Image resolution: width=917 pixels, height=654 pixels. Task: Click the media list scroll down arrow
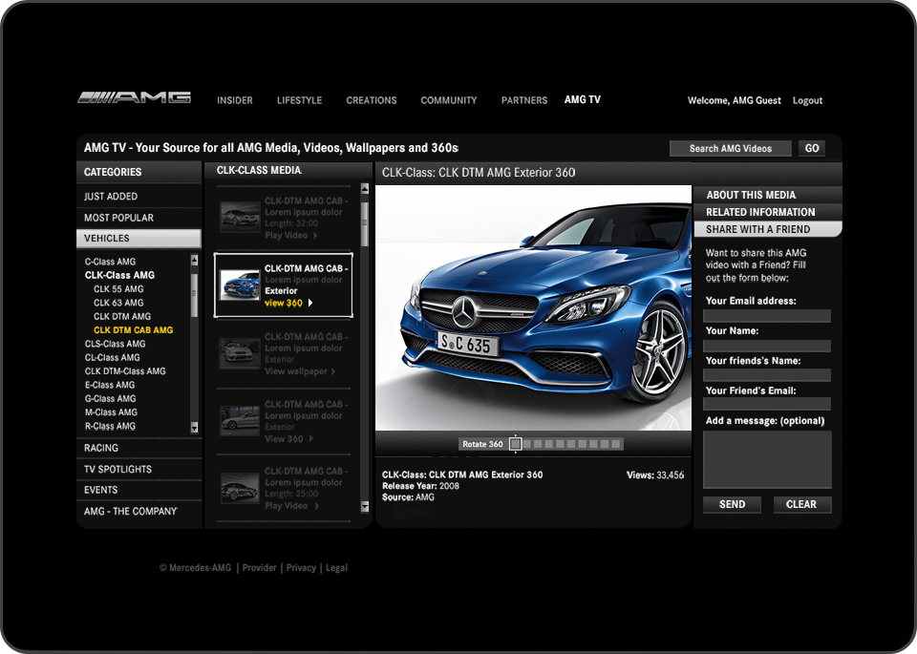pos(365,507)
